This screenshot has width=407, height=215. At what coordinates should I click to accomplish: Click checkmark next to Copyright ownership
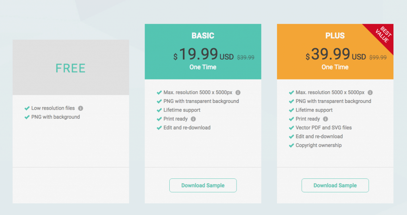[x=291, y=145]
